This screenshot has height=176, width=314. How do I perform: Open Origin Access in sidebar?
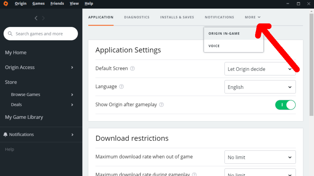click(x=20, y=67)
